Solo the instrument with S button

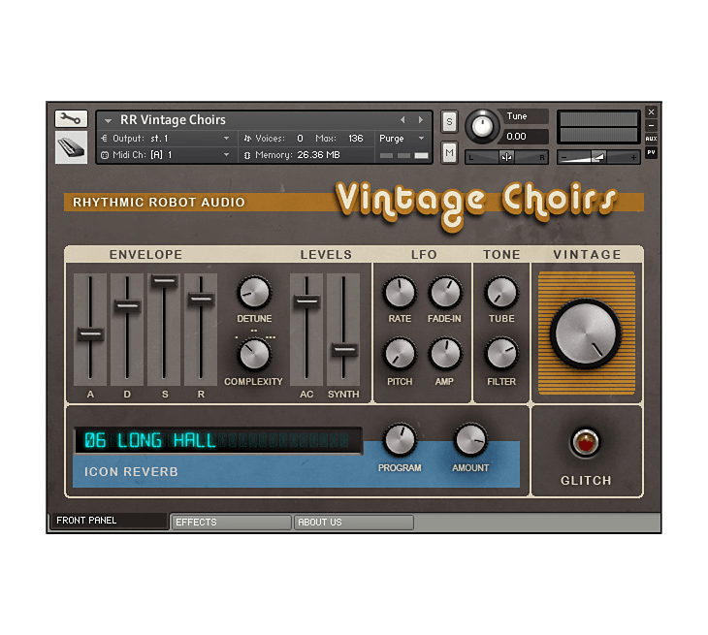[x=449, y=121]
